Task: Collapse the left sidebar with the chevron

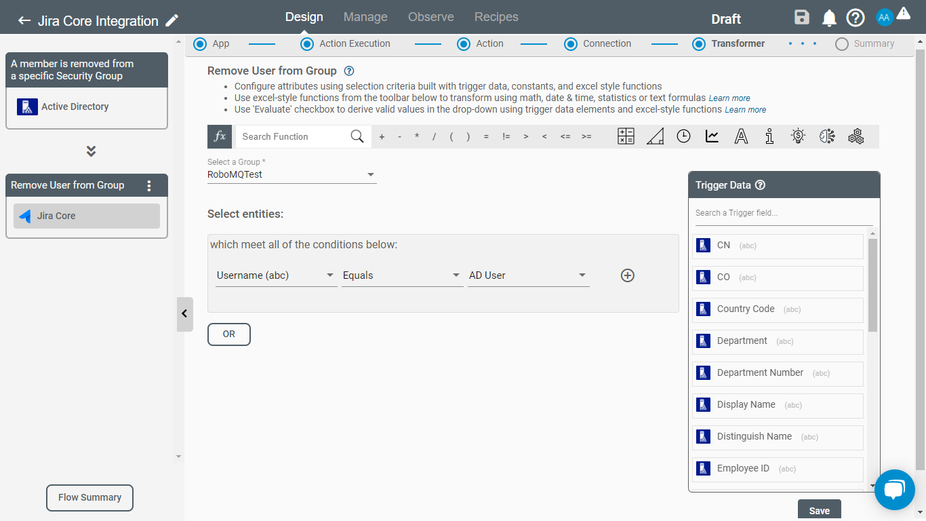Action: (x=184, y=314)
